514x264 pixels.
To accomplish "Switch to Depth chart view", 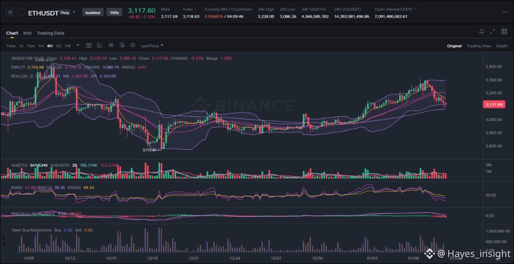I will 502,46.
